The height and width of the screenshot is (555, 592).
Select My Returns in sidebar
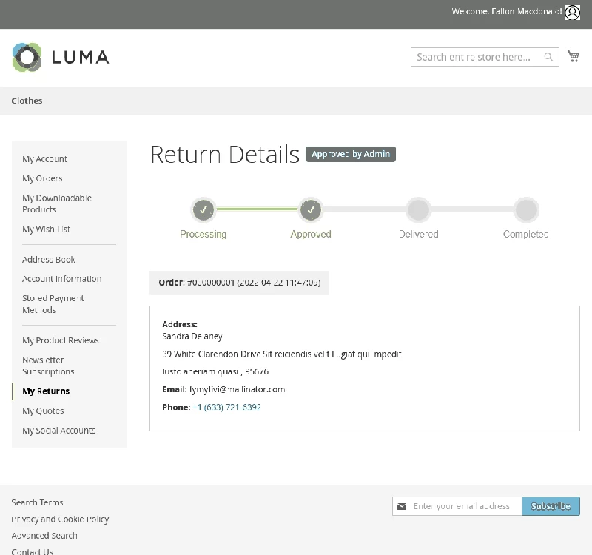tap(46, 391)
